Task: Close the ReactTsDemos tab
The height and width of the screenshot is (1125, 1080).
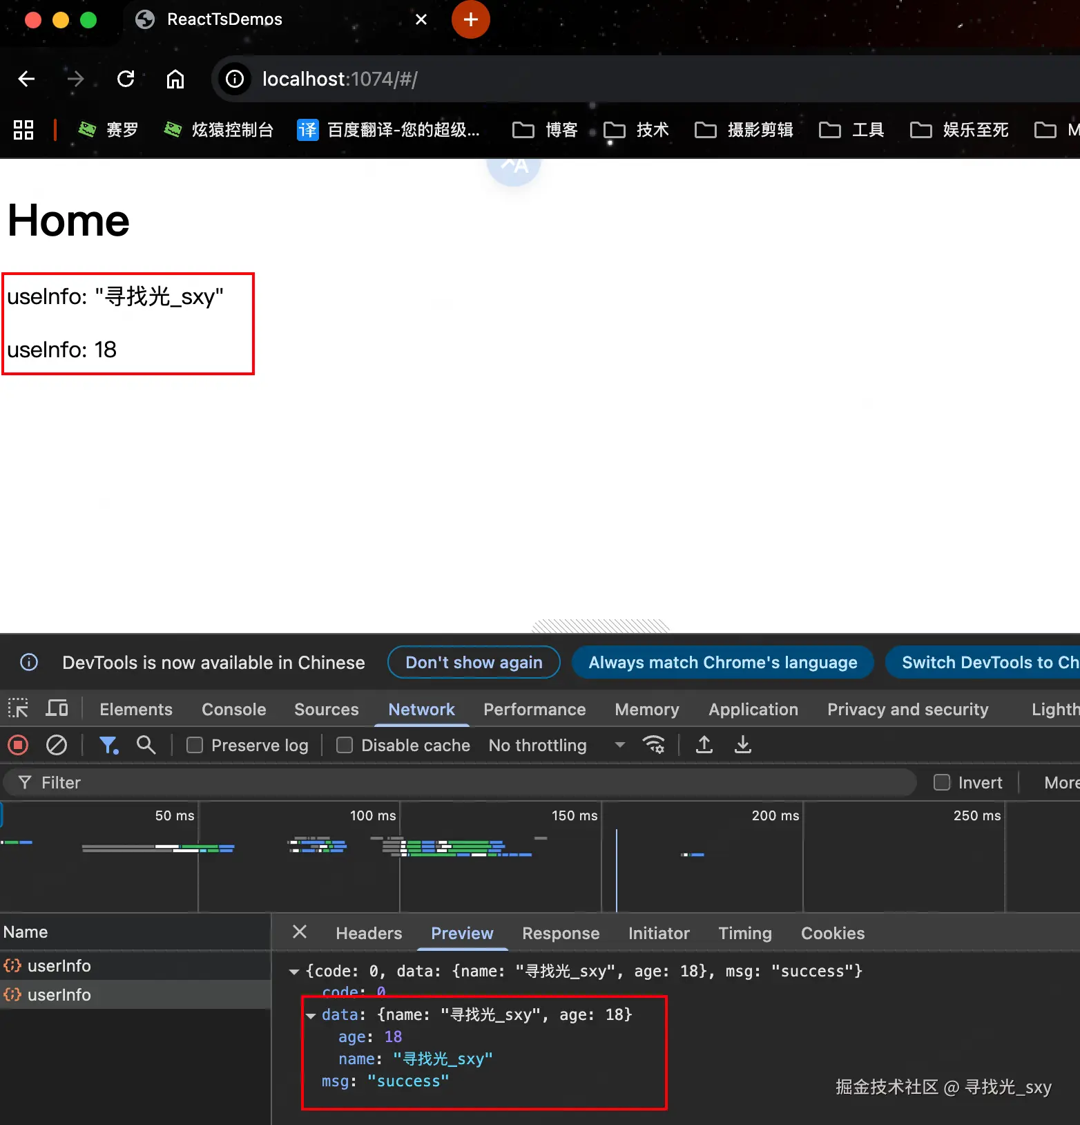Action: tap(421, 19)
